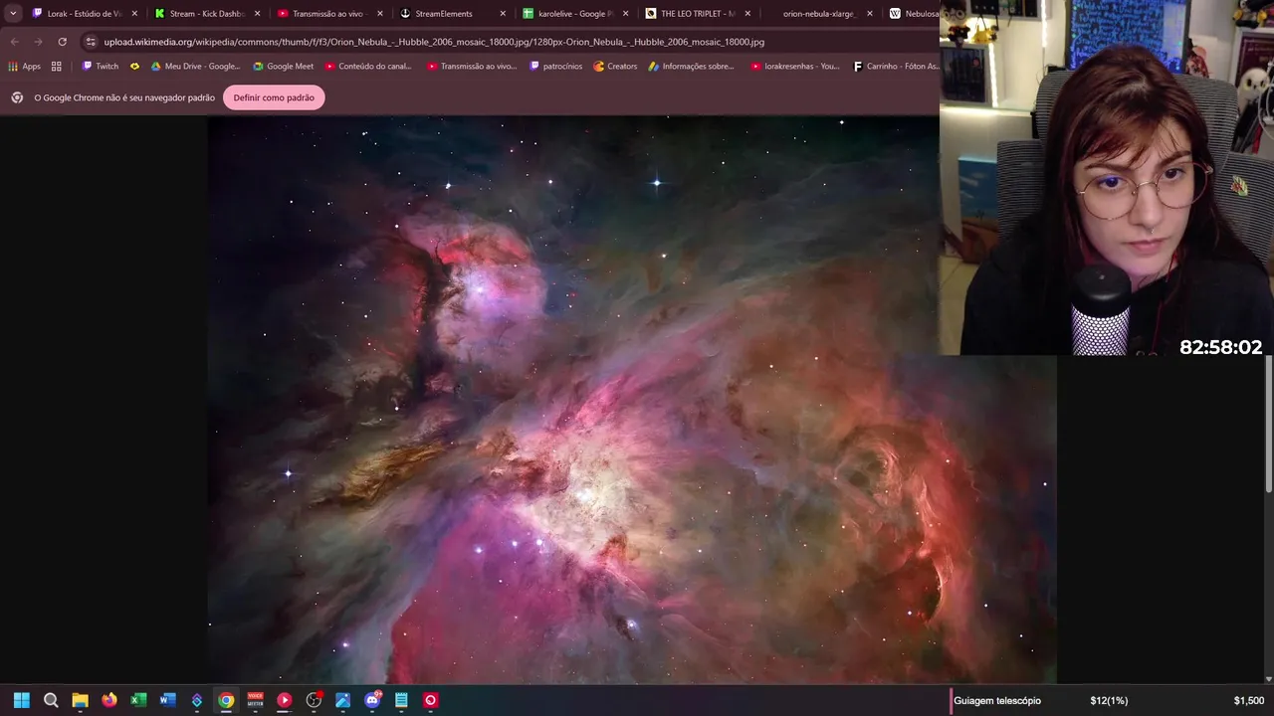Launch Firefox from the taskbar
The height and width of the screenshot is (716, 1274).
click(x=109, y=700)
